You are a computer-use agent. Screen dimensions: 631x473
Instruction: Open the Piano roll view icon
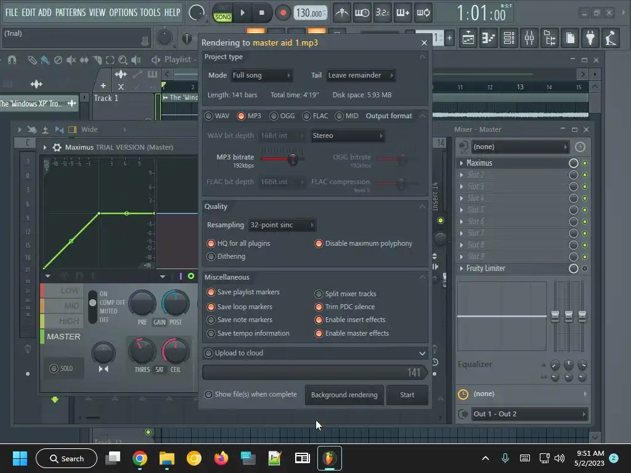(489, 38)
